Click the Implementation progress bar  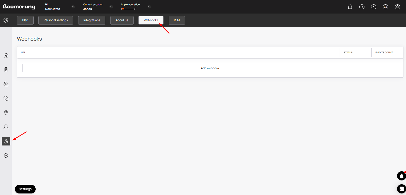click(128, 9)
